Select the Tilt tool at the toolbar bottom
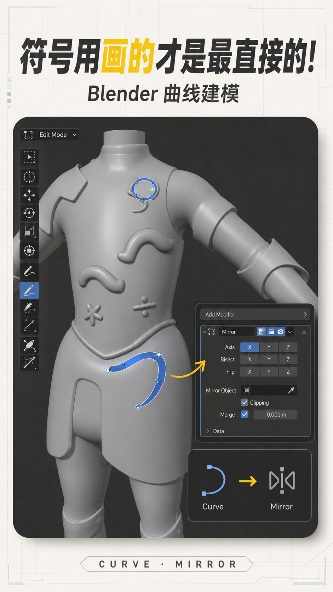Screen dimensions: 333x592 click(x=29, y=363)
